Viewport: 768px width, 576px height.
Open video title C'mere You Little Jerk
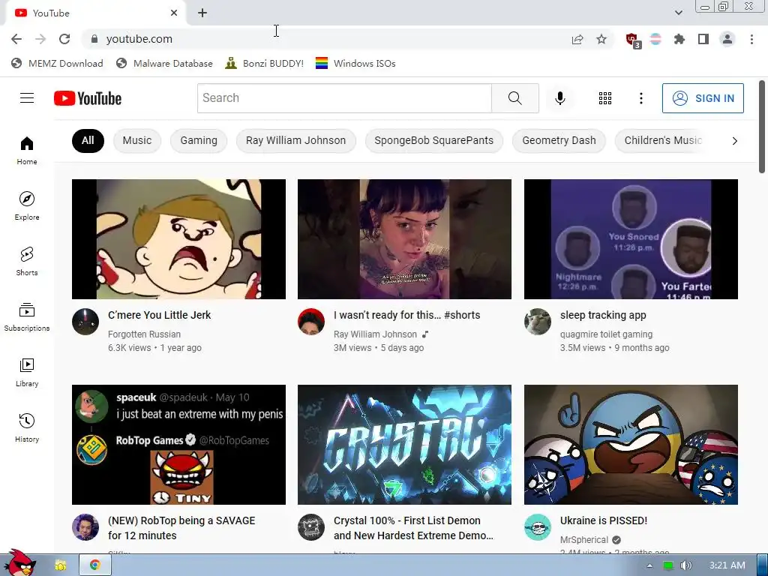coord(159,315)
